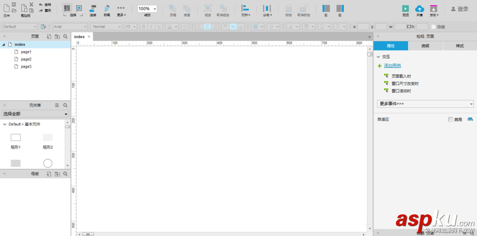This screenshot has height=236, width=477.
Task: Open the 元件库 library menu icon
Action: pyautogui.click(x=57, y=105)
